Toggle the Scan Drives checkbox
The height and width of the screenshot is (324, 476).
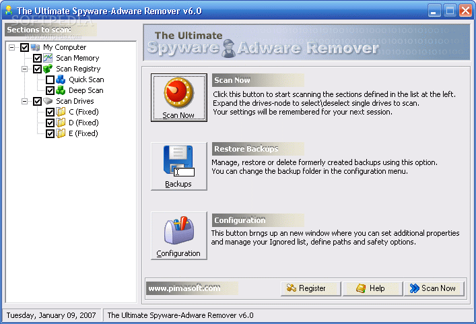37,101
